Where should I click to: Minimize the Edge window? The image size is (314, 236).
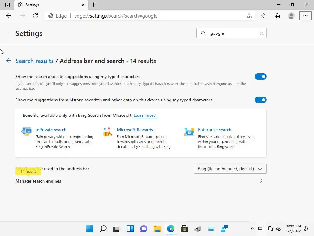[x=278, y=4]
